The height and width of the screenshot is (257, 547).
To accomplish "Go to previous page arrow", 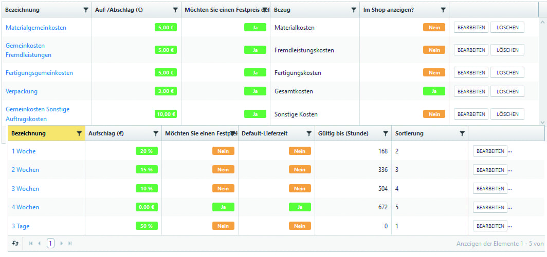I will (40, 244).
